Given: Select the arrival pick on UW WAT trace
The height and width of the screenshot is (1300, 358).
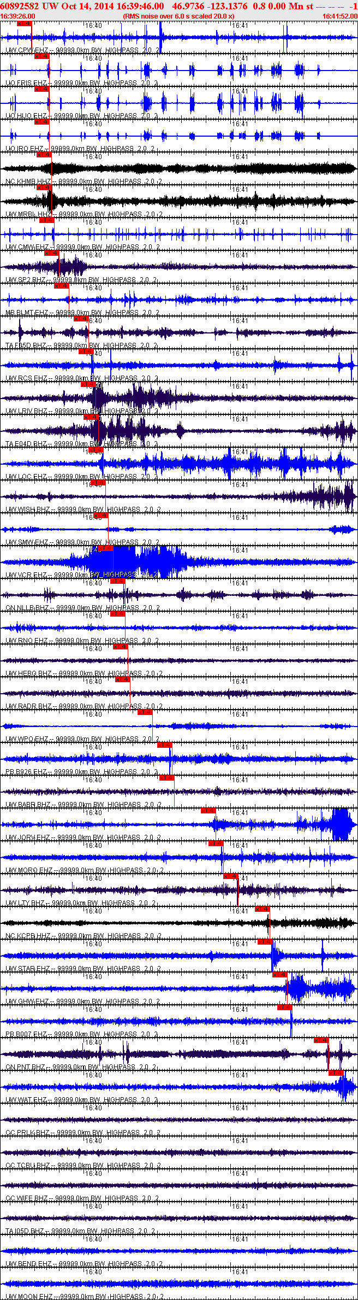Looking at the screenshot, I should tap(336, 1073).
